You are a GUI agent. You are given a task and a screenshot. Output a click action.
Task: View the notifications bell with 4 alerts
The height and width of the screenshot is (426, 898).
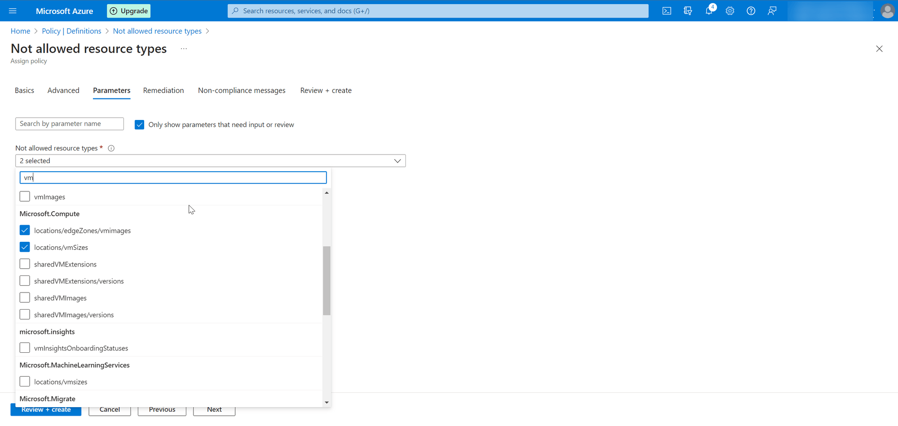(709, 11)
